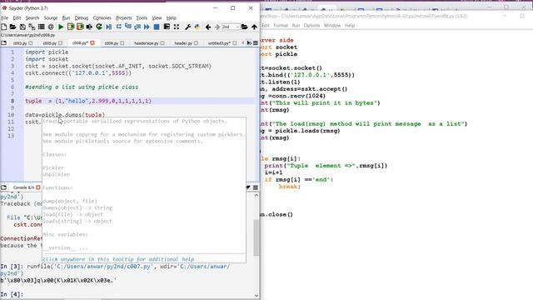Stop debugging with the blue square
This screenshot has height=300, width=533.
click(157, 27)
